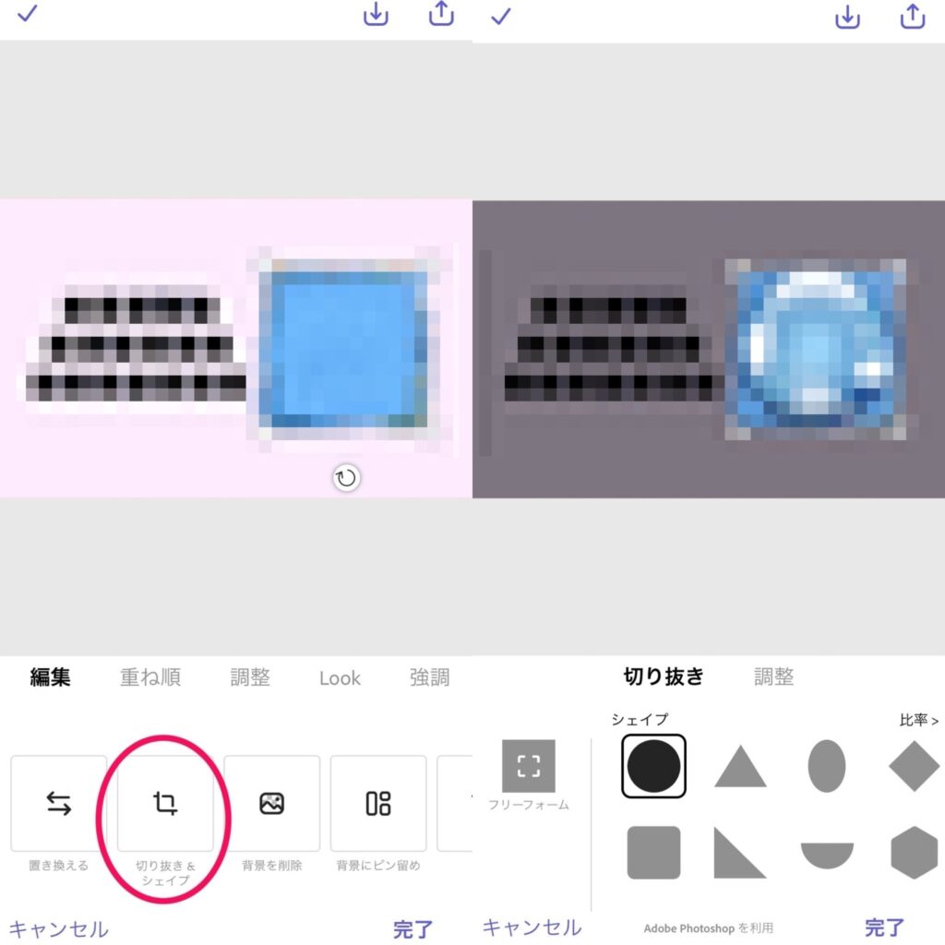Tap キャンセル on the left screen
This screenshot has height=945, width=945.
(59, 928)
